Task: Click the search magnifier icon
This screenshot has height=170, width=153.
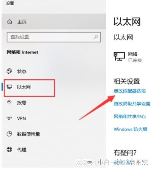Action: click(x=96, y=37)
